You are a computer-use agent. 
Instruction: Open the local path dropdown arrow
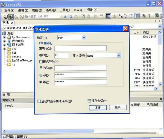[160, 26]
